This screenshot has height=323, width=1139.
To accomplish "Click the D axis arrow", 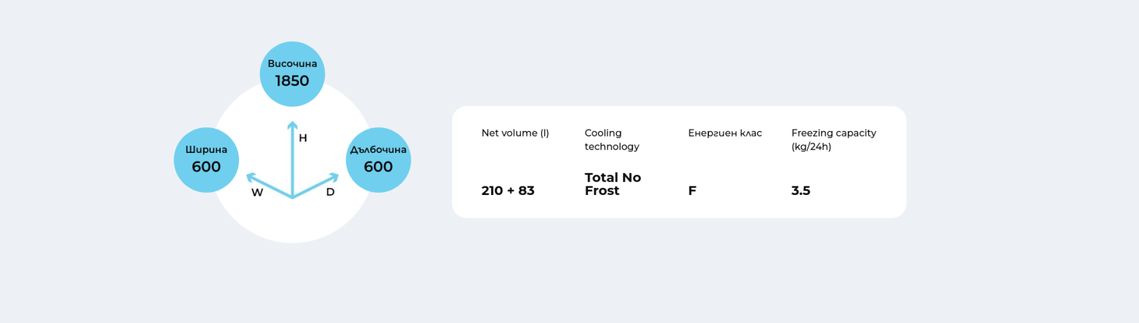I will 316,185.
